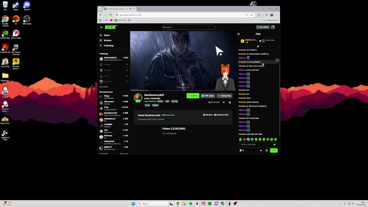368x207 pixels.
Task: Open OBS Studio desktop shortcut
Action: point(27,20)
